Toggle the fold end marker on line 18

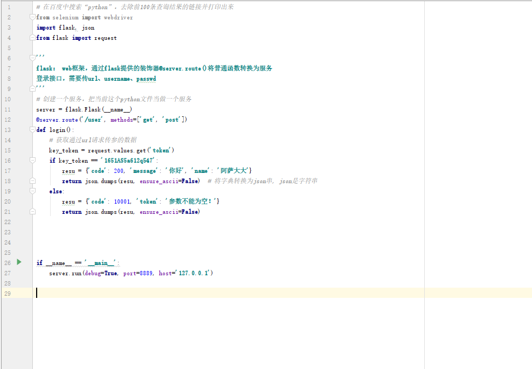32,181
